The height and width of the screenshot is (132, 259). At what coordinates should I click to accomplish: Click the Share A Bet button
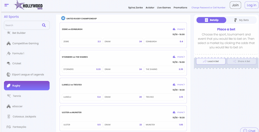point(241,61)
